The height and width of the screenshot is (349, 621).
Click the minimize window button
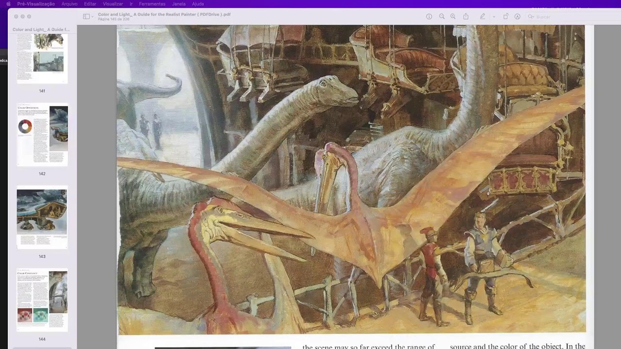[x=22, y=16]
